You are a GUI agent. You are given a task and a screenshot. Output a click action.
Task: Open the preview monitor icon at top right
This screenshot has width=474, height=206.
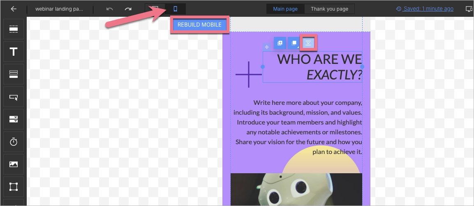coord(469,9)
